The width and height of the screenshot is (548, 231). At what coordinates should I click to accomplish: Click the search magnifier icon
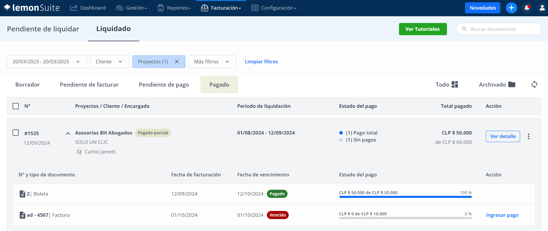pos(464,29)
